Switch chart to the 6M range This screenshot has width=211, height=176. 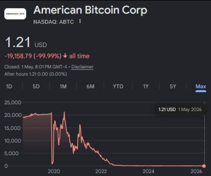click(x=90, y=86)
